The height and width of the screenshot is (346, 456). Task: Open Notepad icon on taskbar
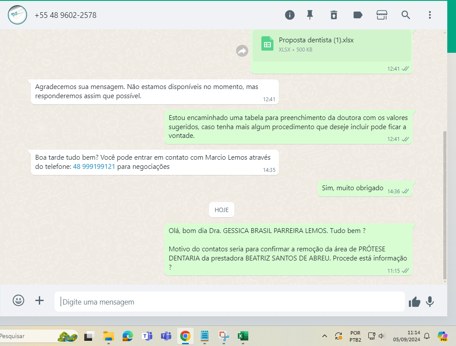click(x=205, y=336)
